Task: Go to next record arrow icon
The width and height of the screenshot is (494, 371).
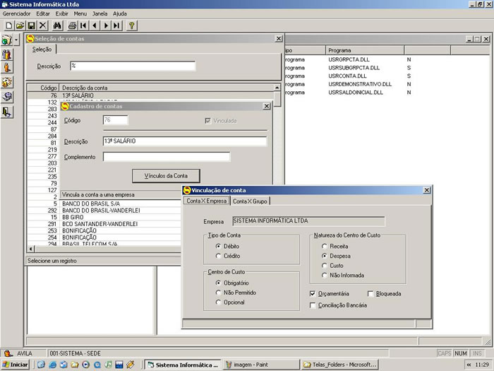Action: point(106,25)
